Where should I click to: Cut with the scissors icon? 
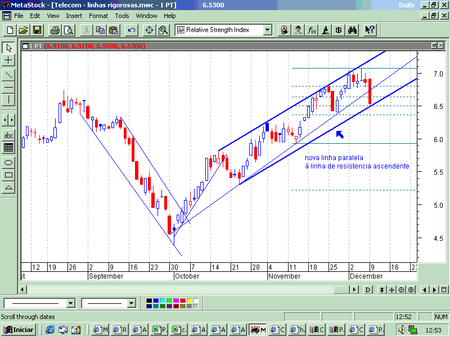click(x=87, y=30)
